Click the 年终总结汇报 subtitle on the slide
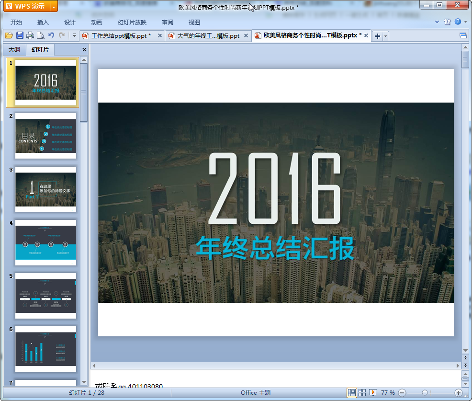472x401 pixels. [275, 248]
